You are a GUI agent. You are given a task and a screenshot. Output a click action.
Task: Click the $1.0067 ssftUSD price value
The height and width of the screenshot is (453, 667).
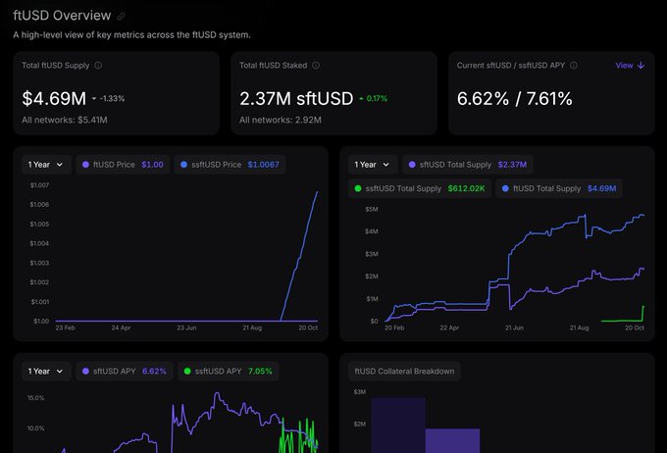(x=263, y=165)
